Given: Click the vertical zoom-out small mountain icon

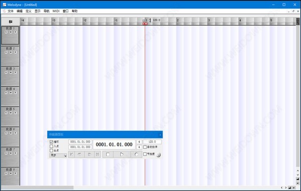Looking at the screenshot, I should [297, 183].
